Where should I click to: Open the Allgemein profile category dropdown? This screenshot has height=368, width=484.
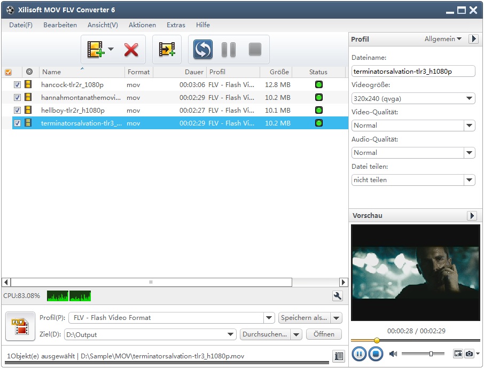tap(443, 39)
